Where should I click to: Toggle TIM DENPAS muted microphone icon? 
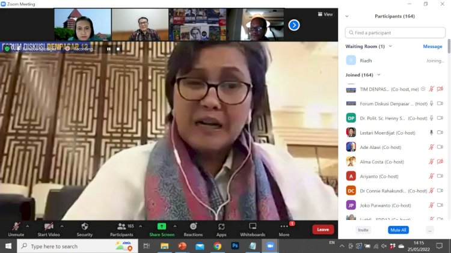(431, 89)
